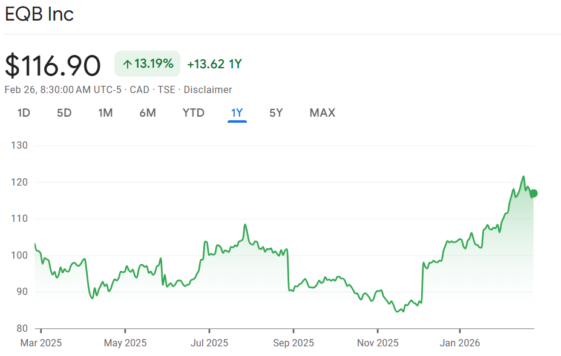Click the $116.90 stock price
The width and height of the screenshot is (561, 356).
tap(53, 65)
